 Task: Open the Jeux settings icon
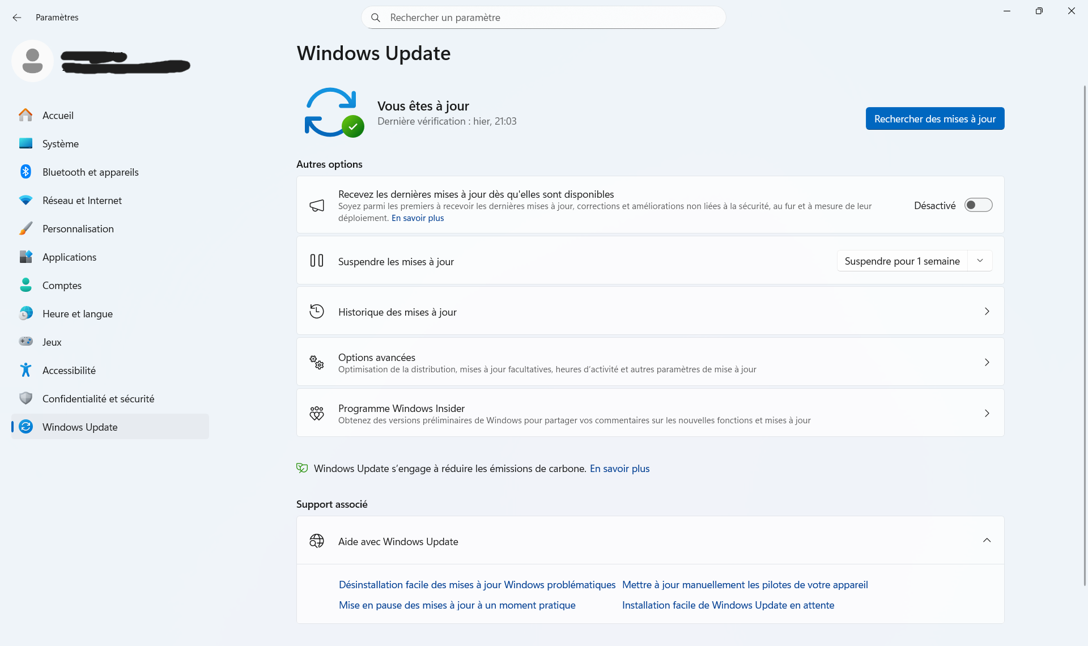25,342
